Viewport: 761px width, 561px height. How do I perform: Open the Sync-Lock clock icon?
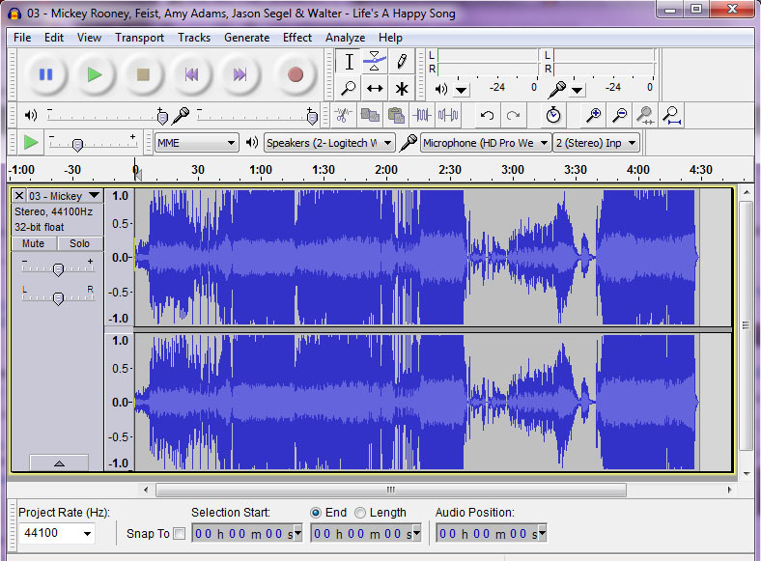(553, 116)
